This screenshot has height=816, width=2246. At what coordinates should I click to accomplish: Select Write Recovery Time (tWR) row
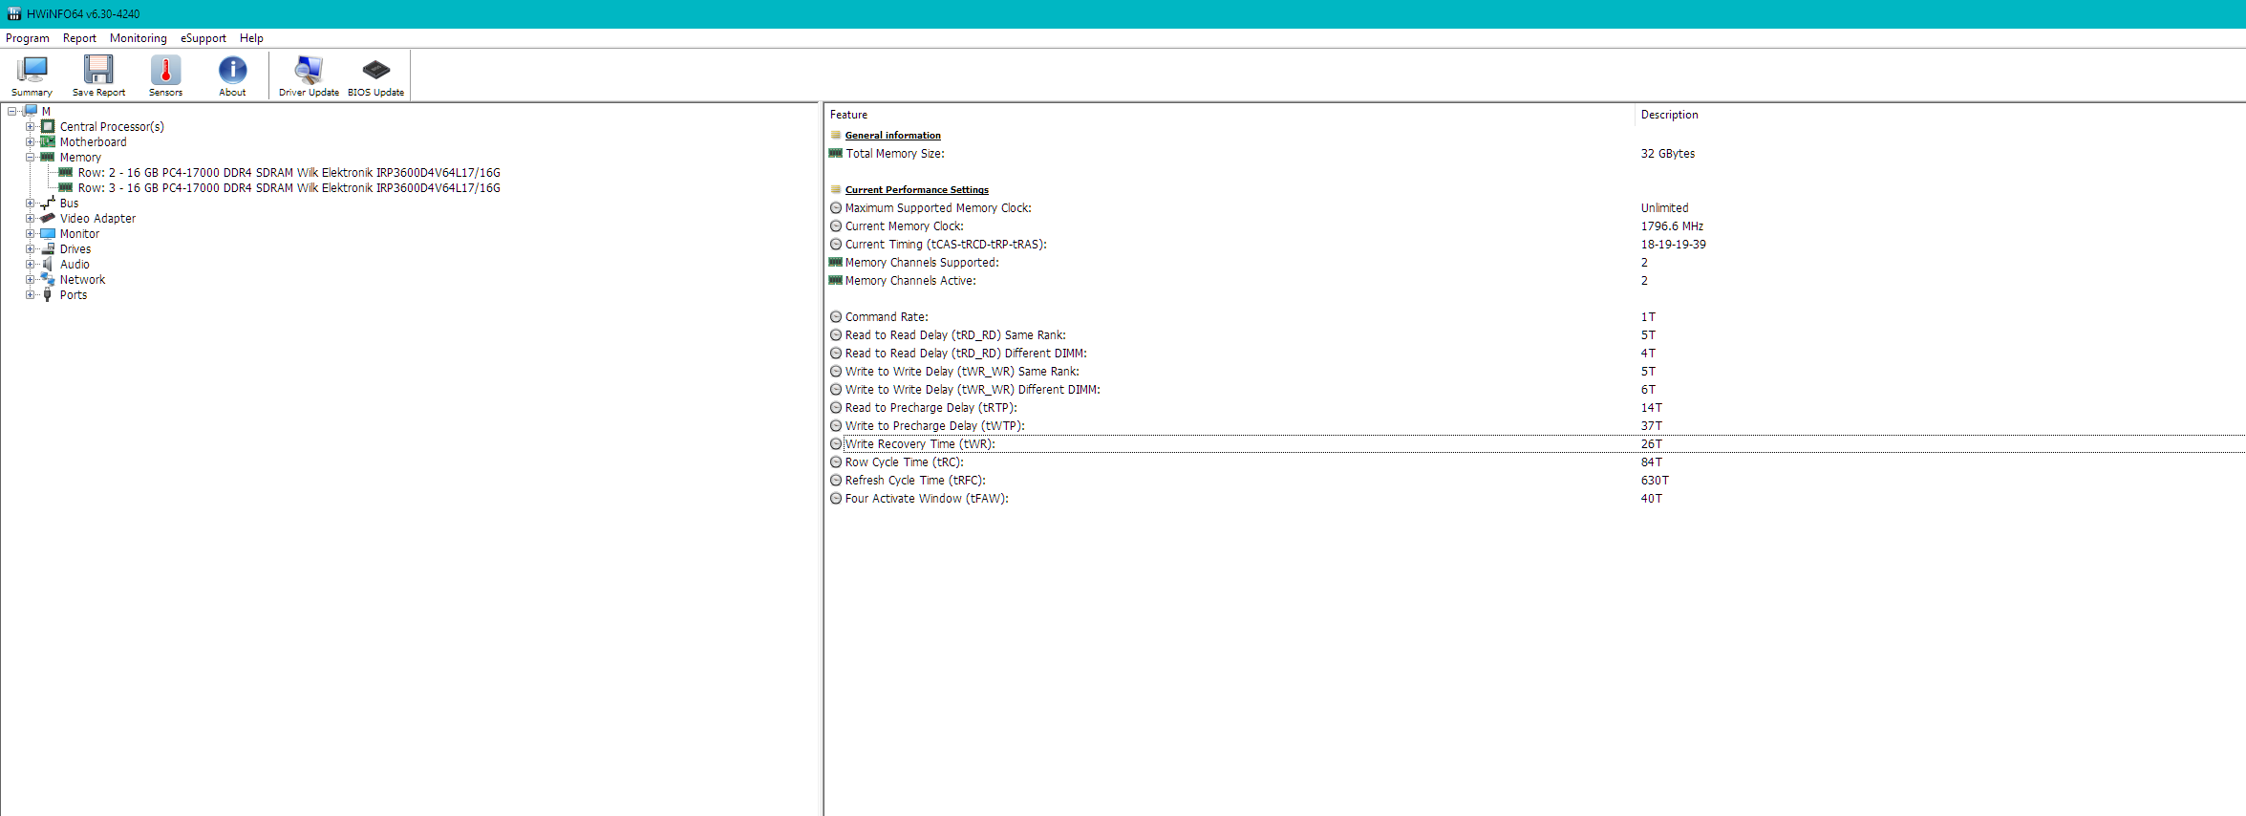(1536, 444)
